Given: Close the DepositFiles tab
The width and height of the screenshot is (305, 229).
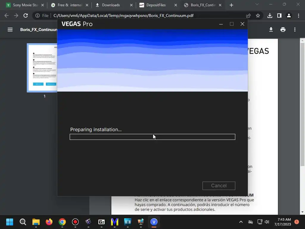Looking at the screenshot, I should 176,5.
